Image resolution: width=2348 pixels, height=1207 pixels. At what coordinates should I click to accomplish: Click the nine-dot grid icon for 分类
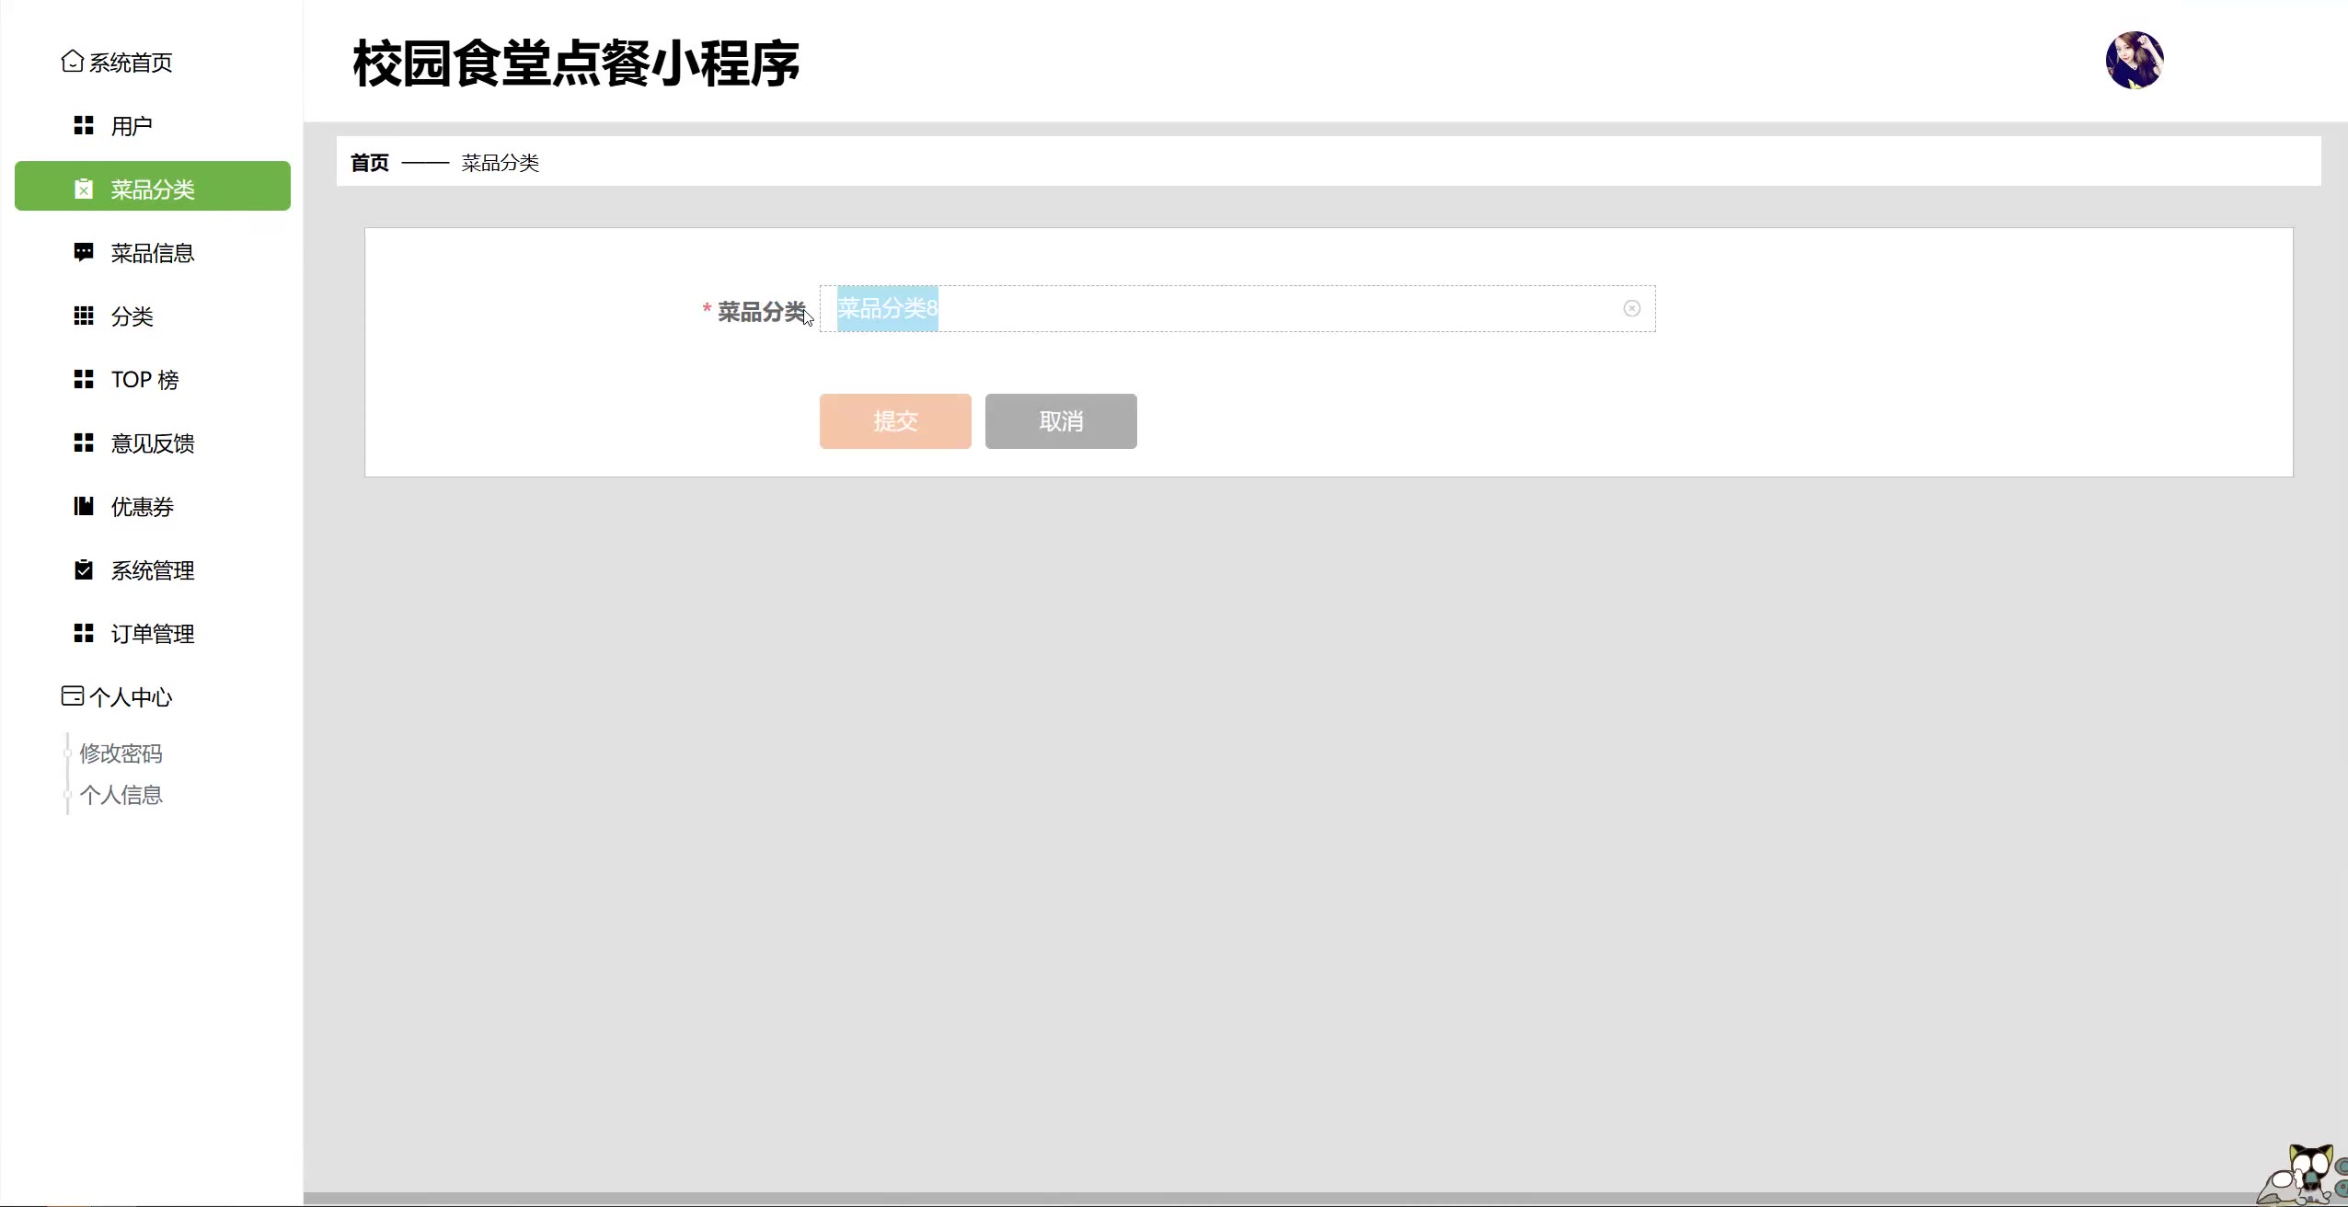click(84, 316)
